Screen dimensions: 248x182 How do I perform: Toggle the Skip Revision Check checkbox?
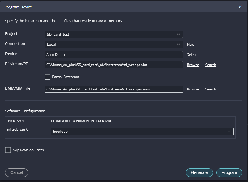[x=8, y=150]
